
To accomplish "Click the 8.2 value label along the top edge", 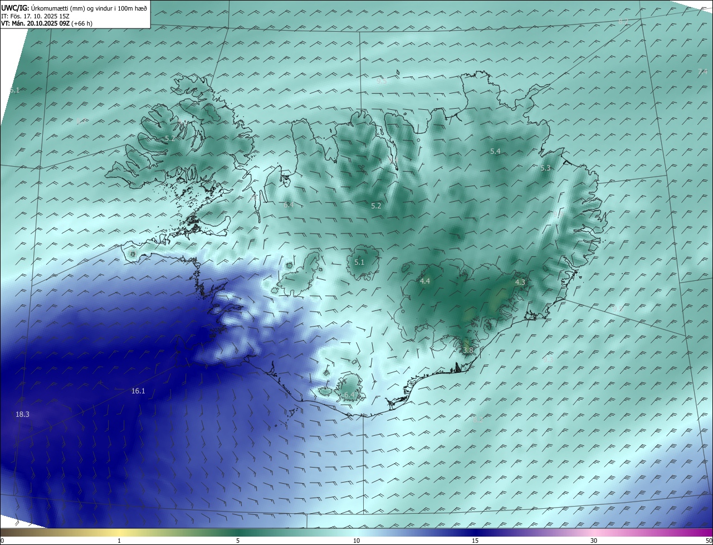I will pos(623,21).
